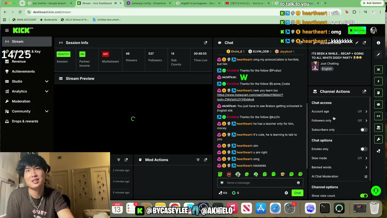Open the emoji picker in message box

pyautogui.click(x=298, y=183)
